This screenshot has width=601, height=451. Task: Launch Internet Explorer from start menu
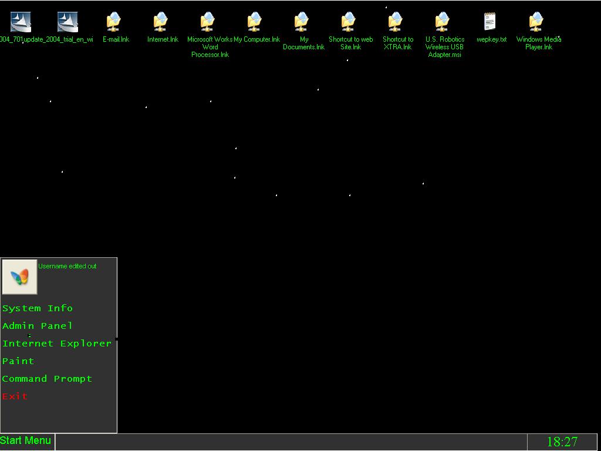[x=57, y=344]
